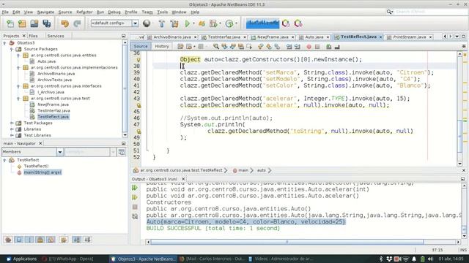Open the editor tabs list dropdown arrow
Image resolution: width=469 pixels, height=263 pixels.
(457, 37)
